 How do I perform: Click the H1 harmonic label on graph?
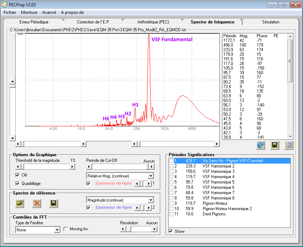pos(135,105)
